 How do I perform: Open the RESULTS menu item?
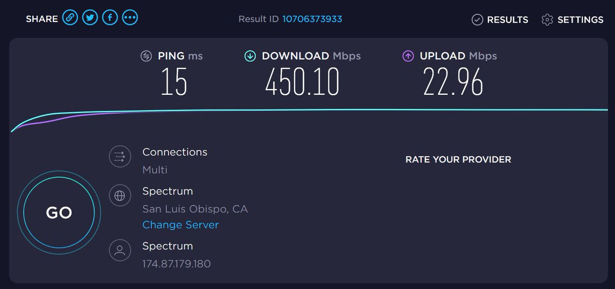tap(507, 19)
